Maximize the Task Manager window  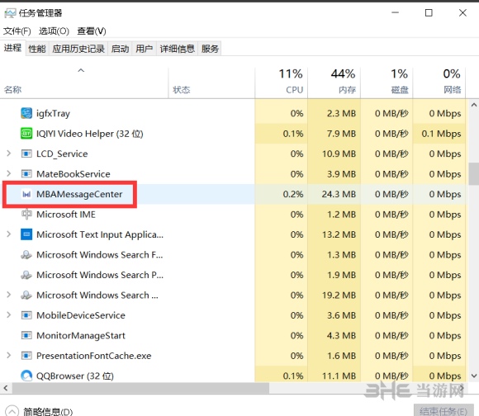click(429, 13)
